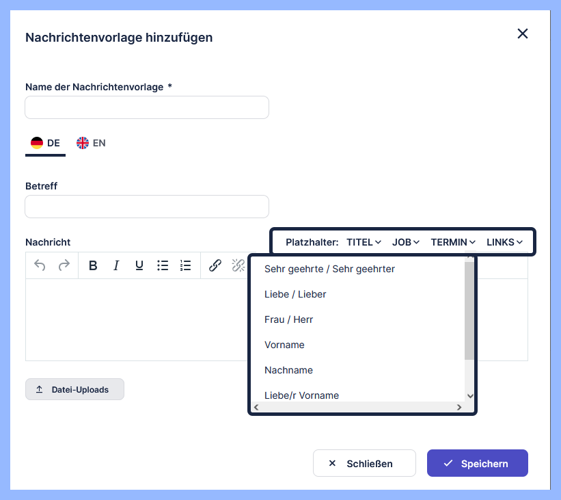Switch to the EN language tab
Screen dimensions: 561x500
(91, 143)
